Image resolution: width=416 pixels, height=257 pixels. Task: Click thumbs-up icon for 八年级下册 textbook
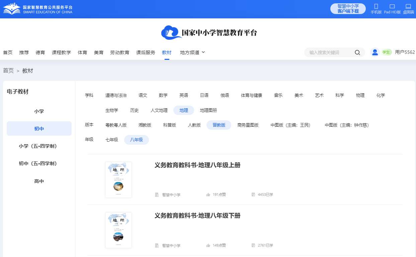[x=208, y=245]
